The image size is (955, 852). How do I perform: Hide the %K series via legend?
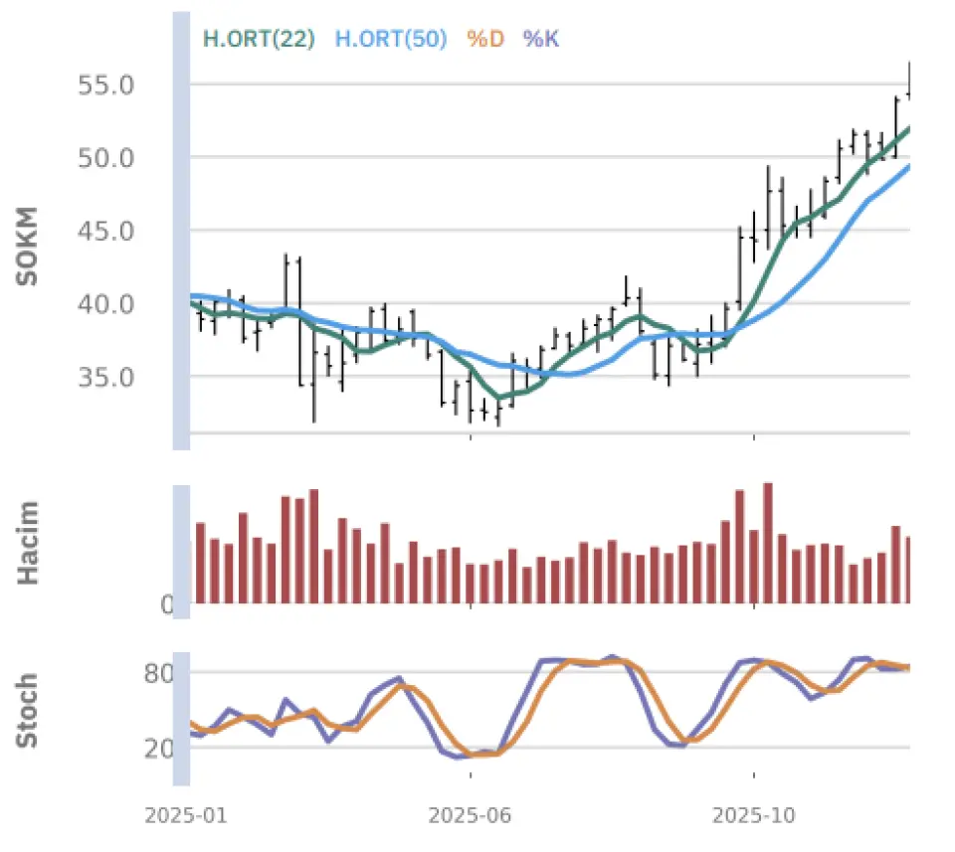tap(542, 40)
